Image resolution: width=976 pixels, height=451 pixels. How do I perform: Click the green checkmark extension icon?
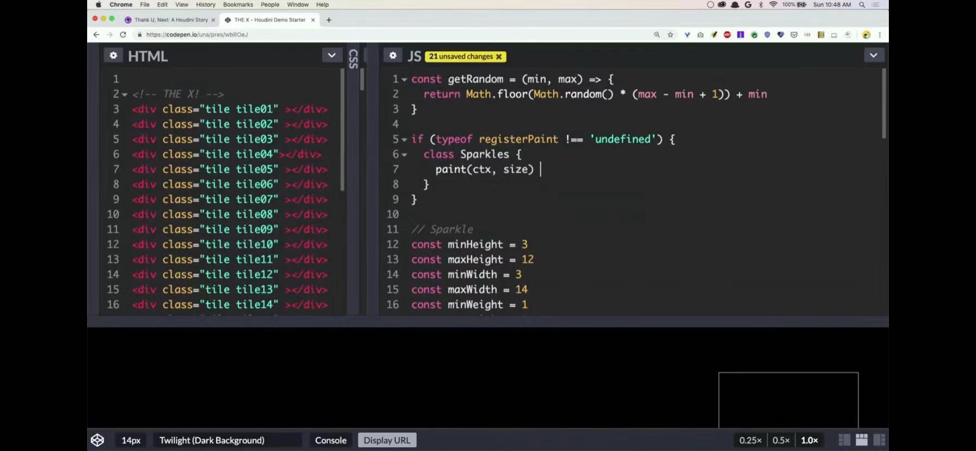754,35
